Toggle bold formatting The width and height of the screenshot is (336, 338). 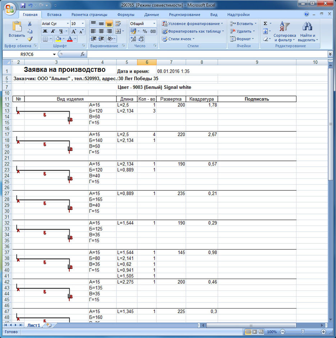45,31
